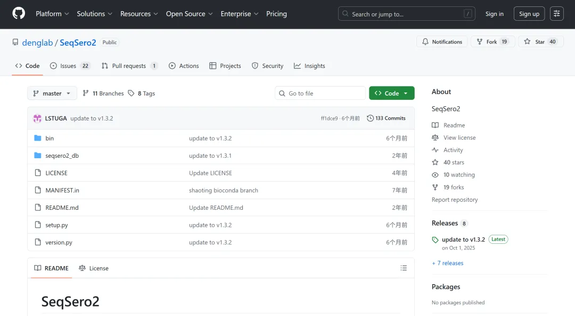575x316 pixels.
Task: Click the Go to file search box
Action: (320, 93)
